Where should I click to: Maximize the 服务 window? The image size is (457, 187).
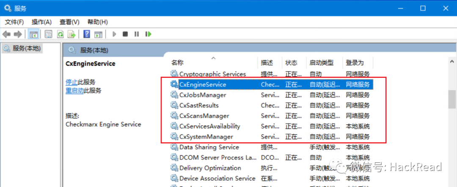pos(423,8)
